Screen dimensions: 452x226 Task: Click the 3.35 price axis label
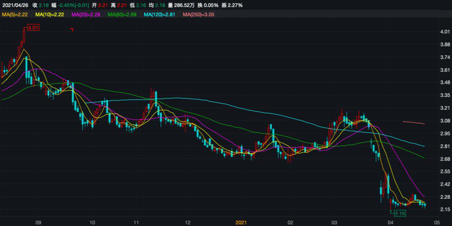[x=445, y=95]
